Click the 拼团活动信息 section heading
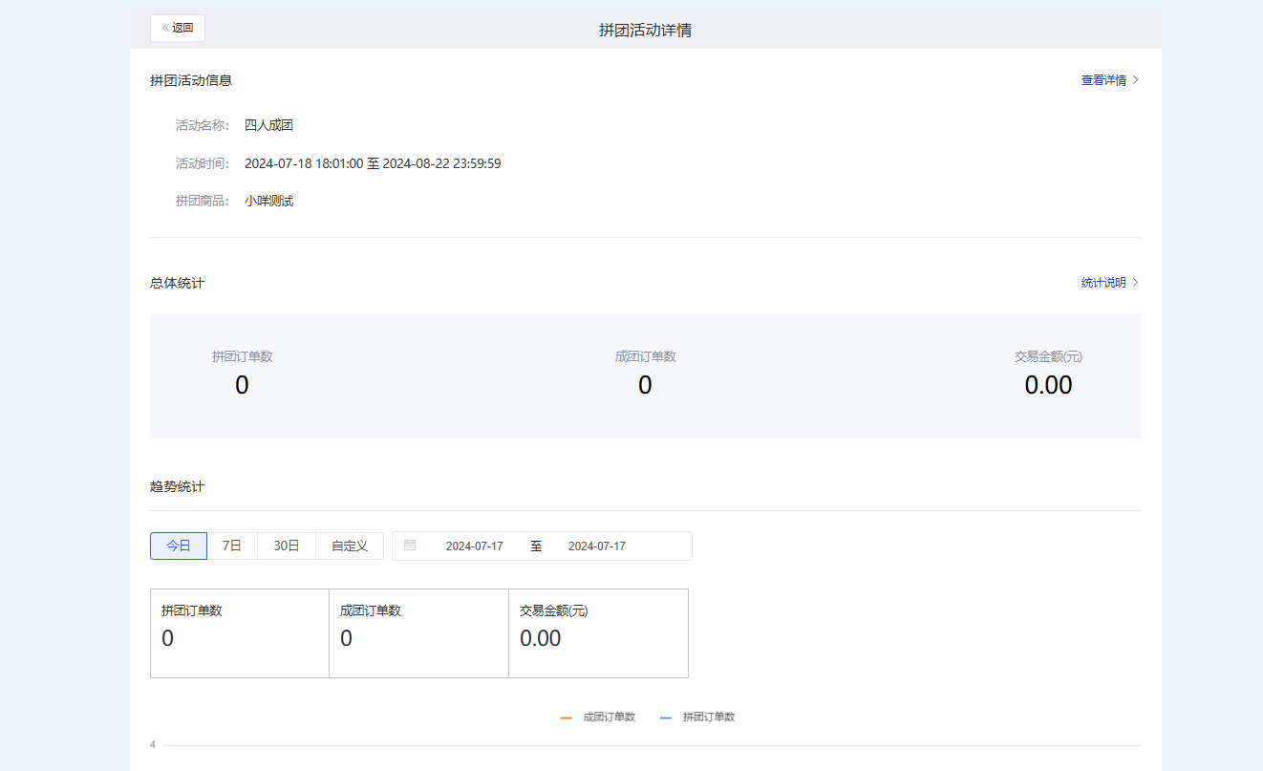1263x771 pixels. click(191, 80)
